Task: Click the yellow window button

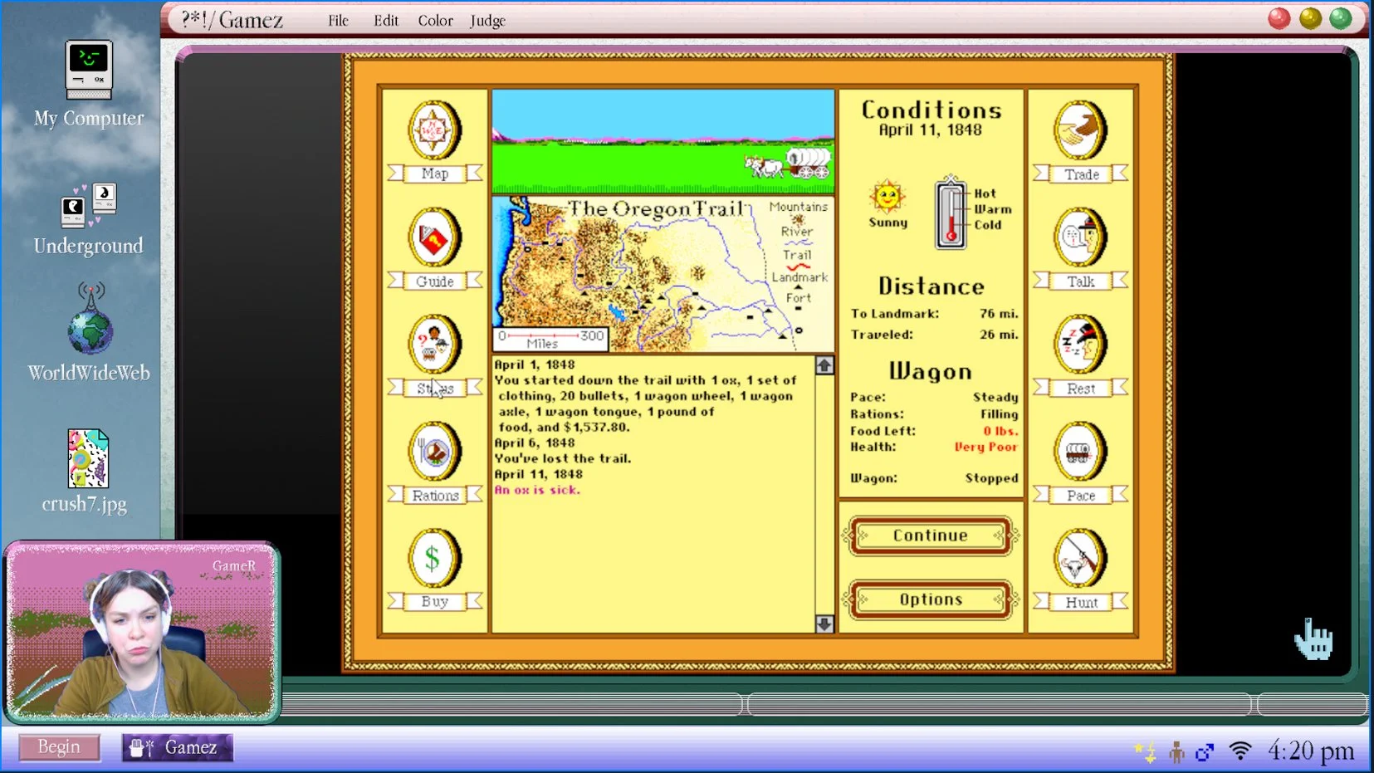Action: (1310, 19)
